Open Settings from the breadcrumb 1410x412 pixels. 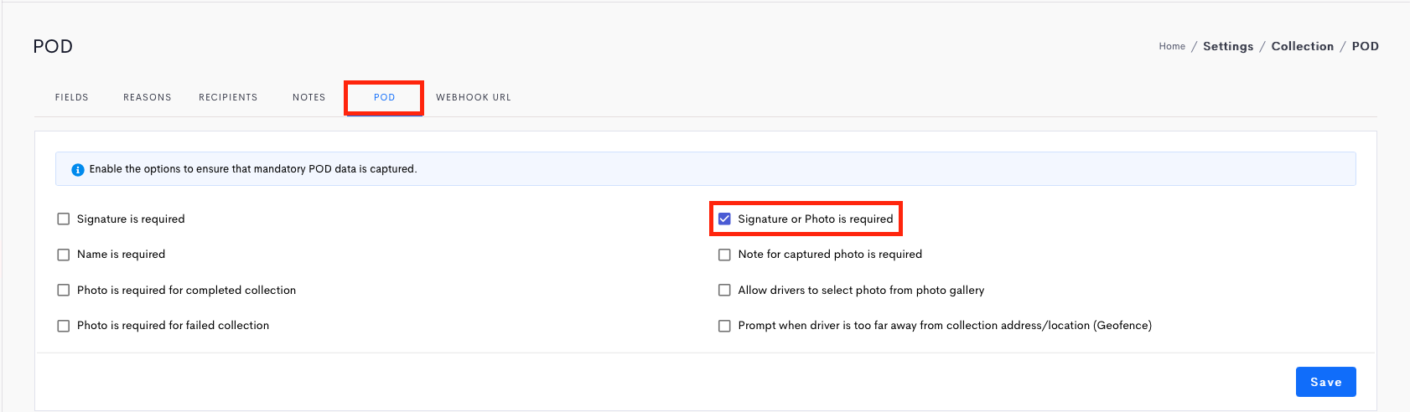pyautogui.click(x=1228, y=47)
